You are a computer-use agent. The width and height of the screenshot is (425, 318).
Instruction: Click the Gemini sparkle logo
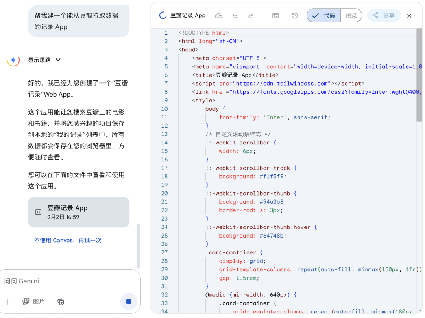(13, 60)
